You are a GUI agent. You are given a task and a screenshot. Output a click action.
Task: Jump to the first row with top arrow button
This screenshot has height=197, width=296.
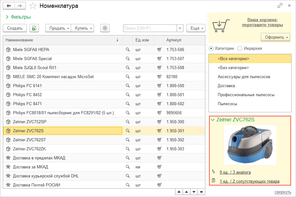click(179, 192)
